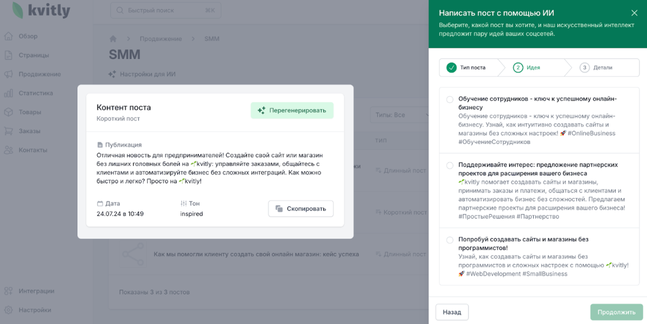Open Статистика in the sidebar
647x324 pixels.
tap(36, 93)
